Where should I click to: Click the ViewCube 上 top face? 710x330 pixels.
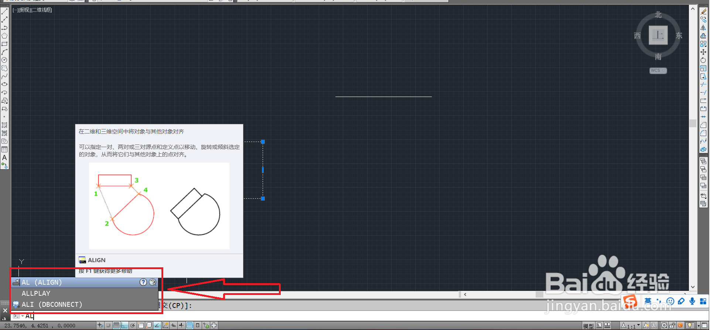click(x=658, y=35)
